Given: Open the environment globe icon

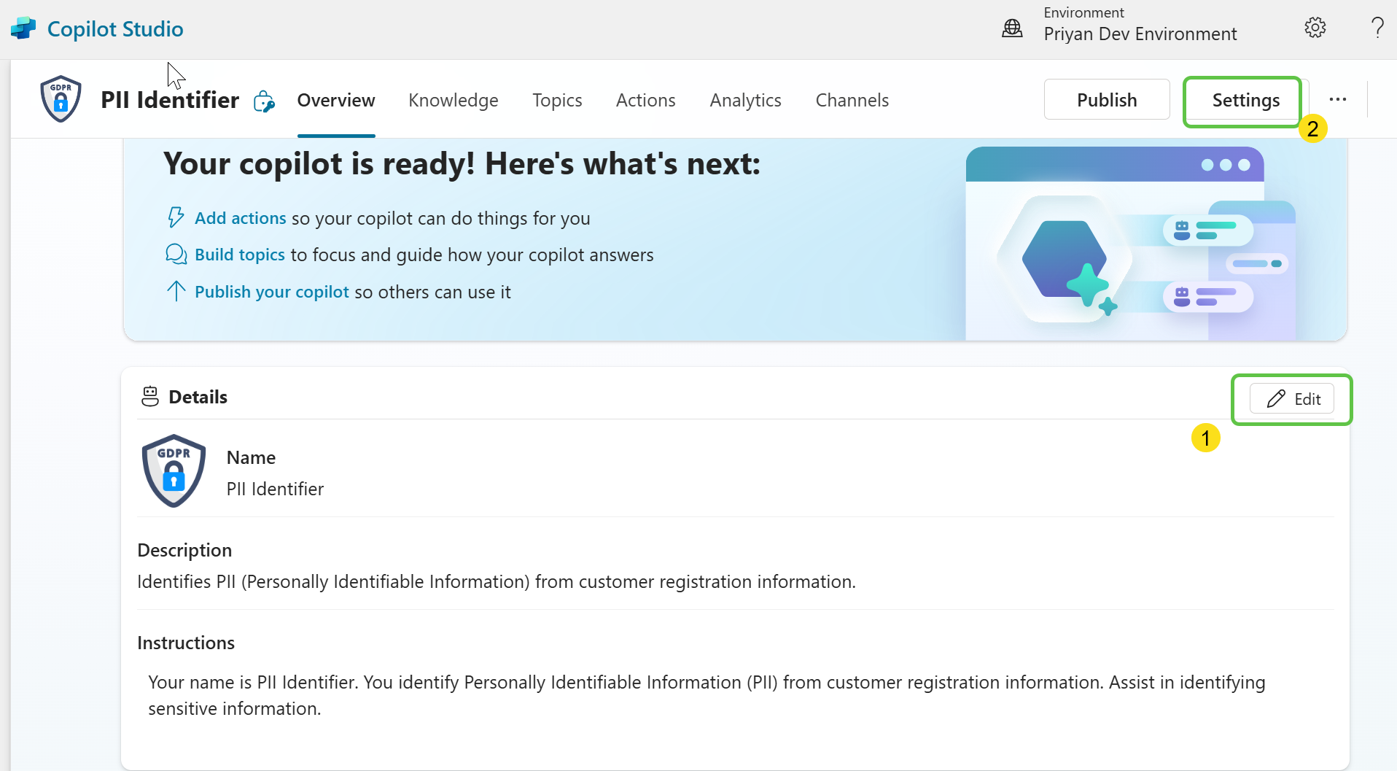Looking at the screenshot, I should tap(1012, 28).
